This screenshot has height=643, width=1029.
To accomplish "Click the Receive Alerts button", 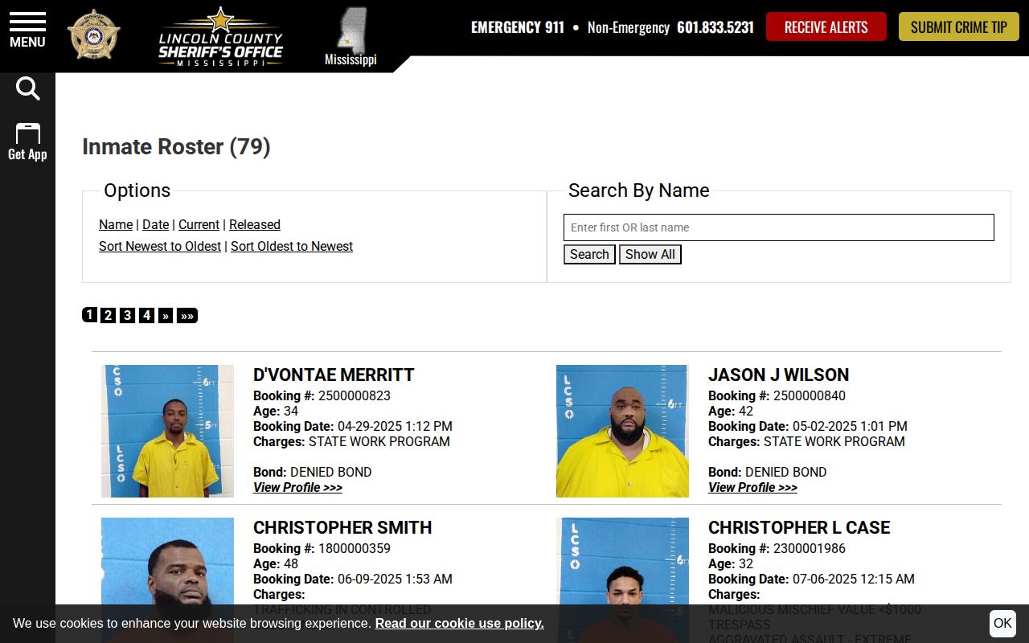I will [826, 27].
